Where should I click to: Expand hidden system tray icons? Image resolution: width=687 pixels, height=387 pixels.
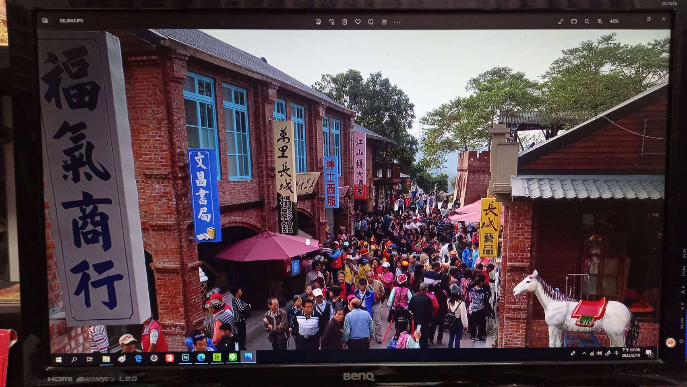(x=584, y=354)
